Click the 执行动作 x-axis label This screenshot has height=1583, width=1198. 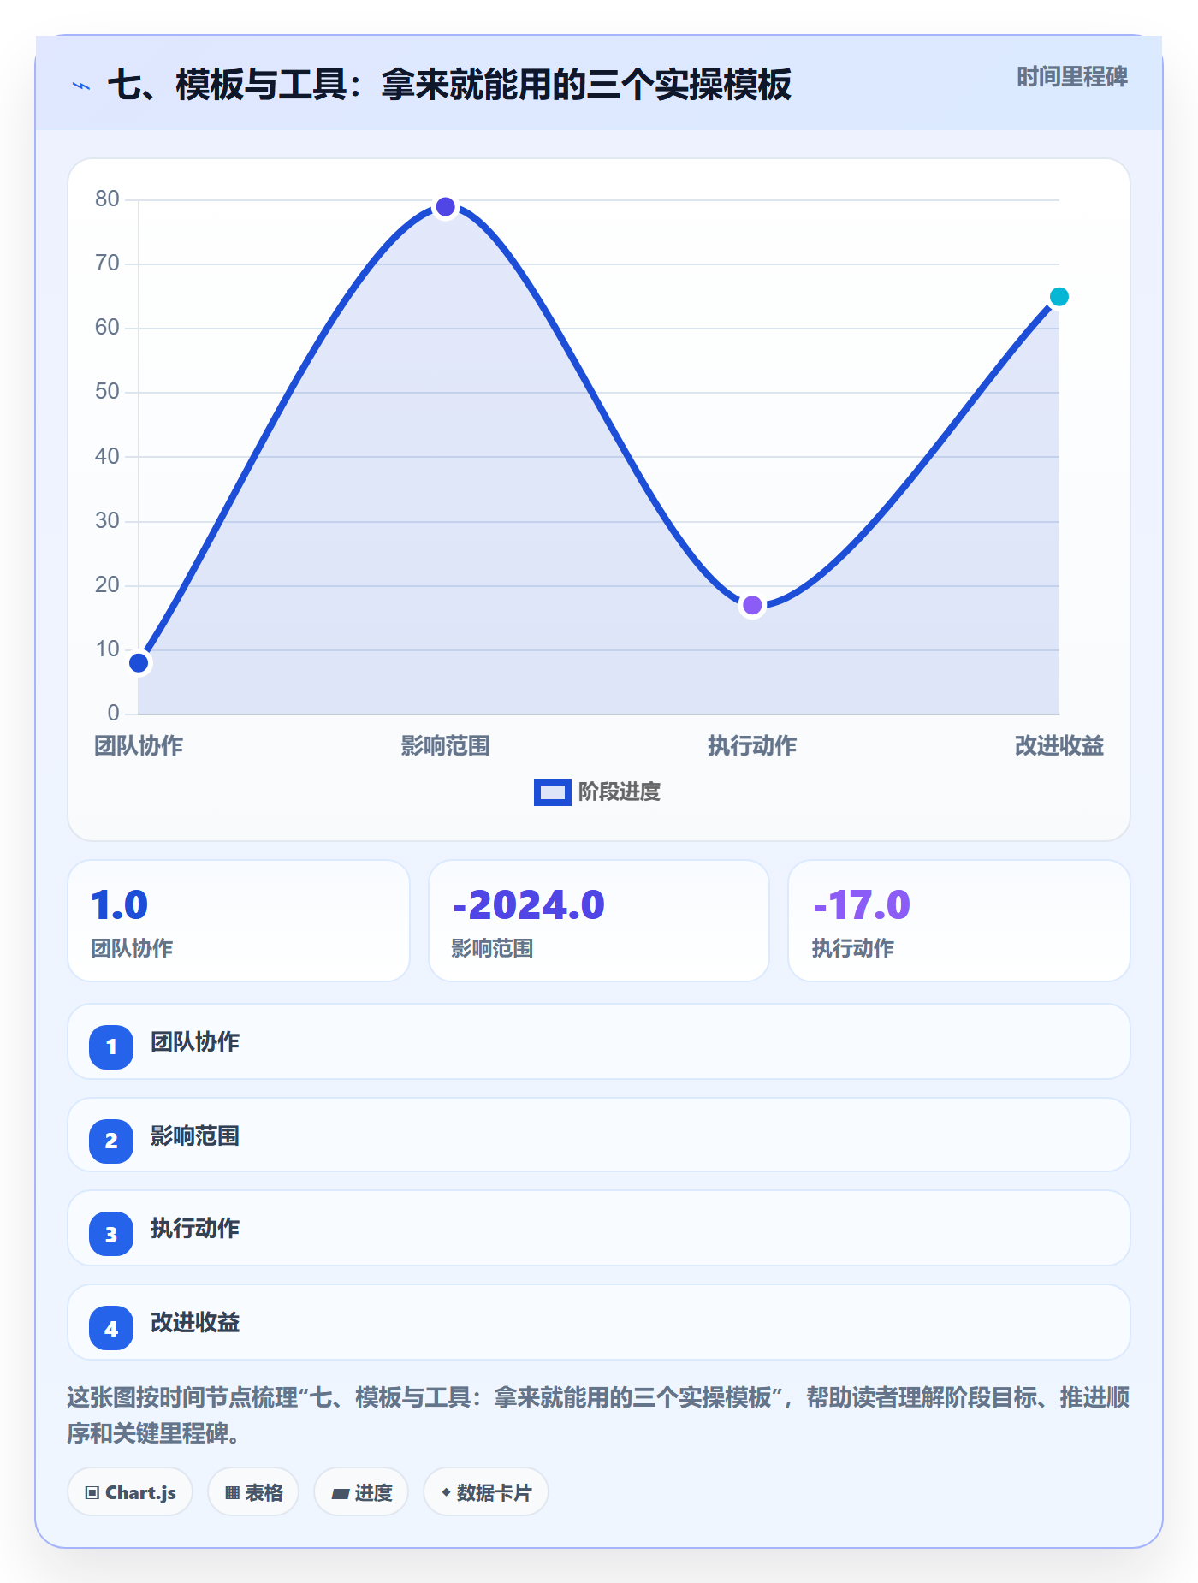tap(752, 746)
